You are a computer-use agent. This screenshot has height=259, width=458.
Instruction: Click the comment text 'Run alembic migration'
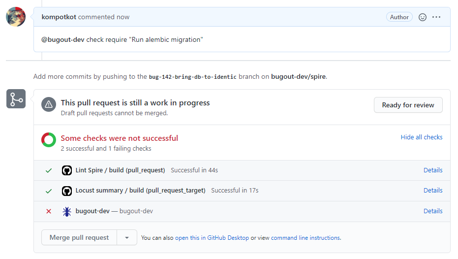click(166, 39)
